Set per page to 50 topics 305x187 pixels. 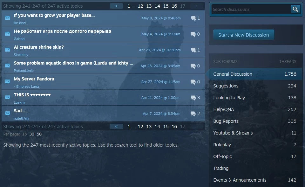pos(39,134)
